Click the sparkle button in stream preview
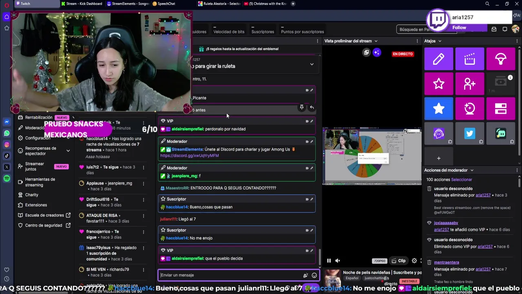Image resolution: width=522 pixels, height=294 pixels. 376,52
